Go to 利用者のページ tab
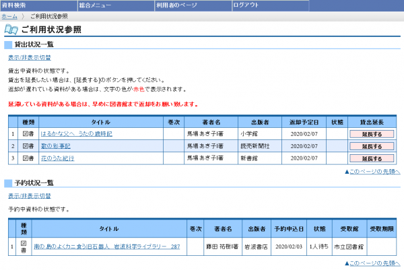The height and width of the screenshot is (270, 404). point(176,5)
